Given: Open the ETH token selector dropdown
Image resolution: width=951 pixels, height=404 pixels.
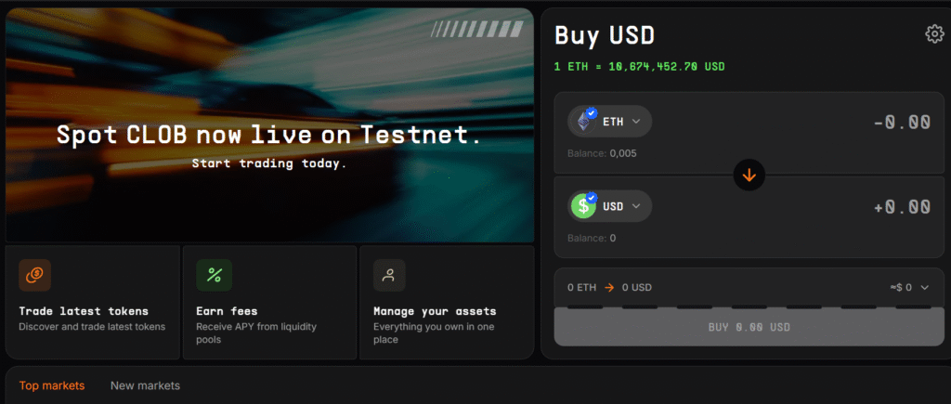Looking at the screenshot, I should 609,122.
